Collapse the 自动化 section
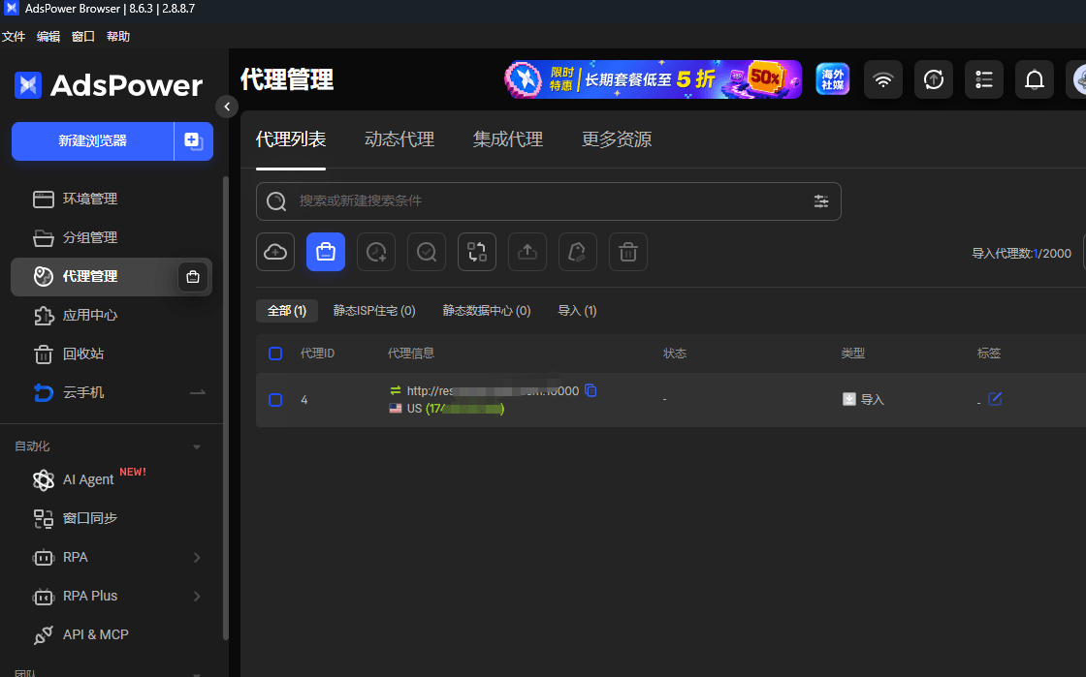 197,446
